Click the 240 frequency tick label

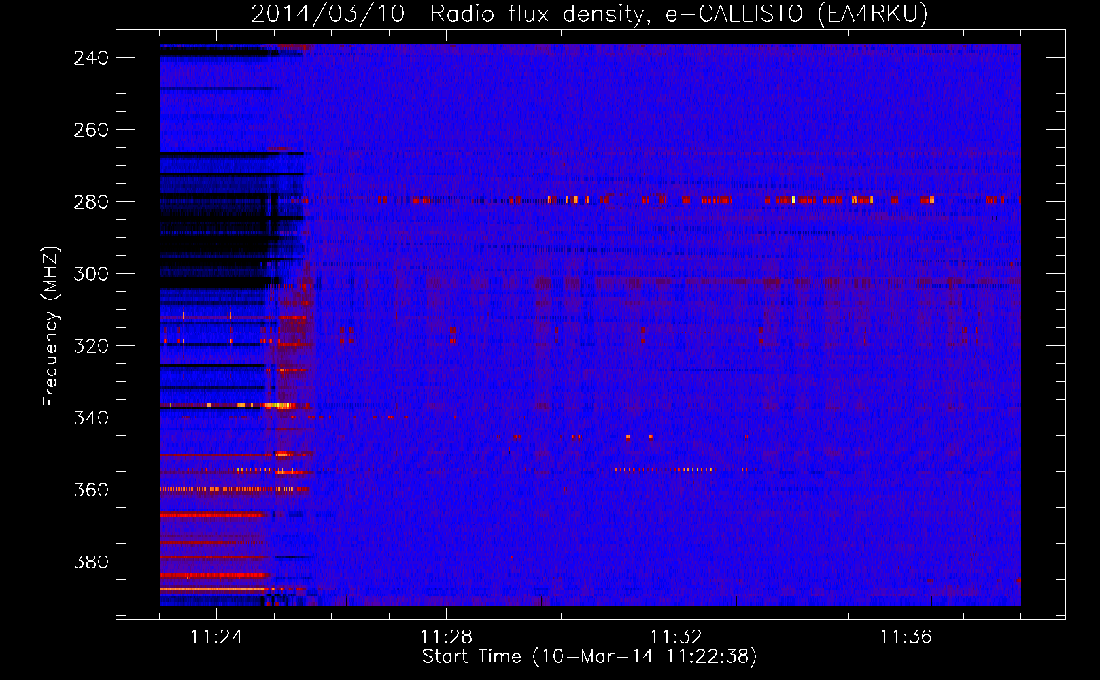click(x=91, y=58)
